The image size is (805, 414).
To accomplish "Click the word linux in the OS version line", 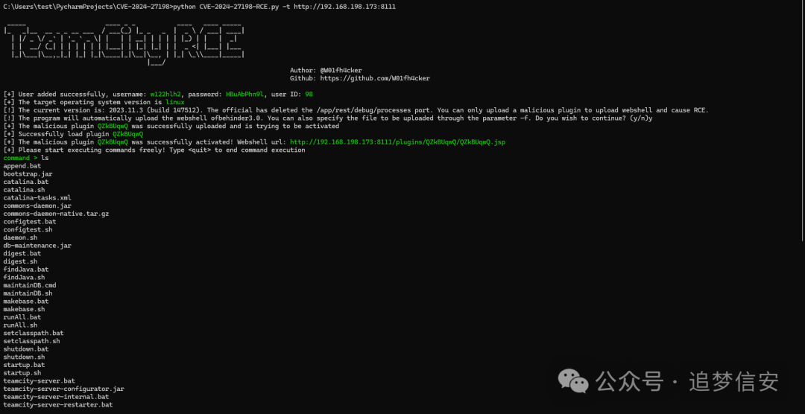I will 174,103.
